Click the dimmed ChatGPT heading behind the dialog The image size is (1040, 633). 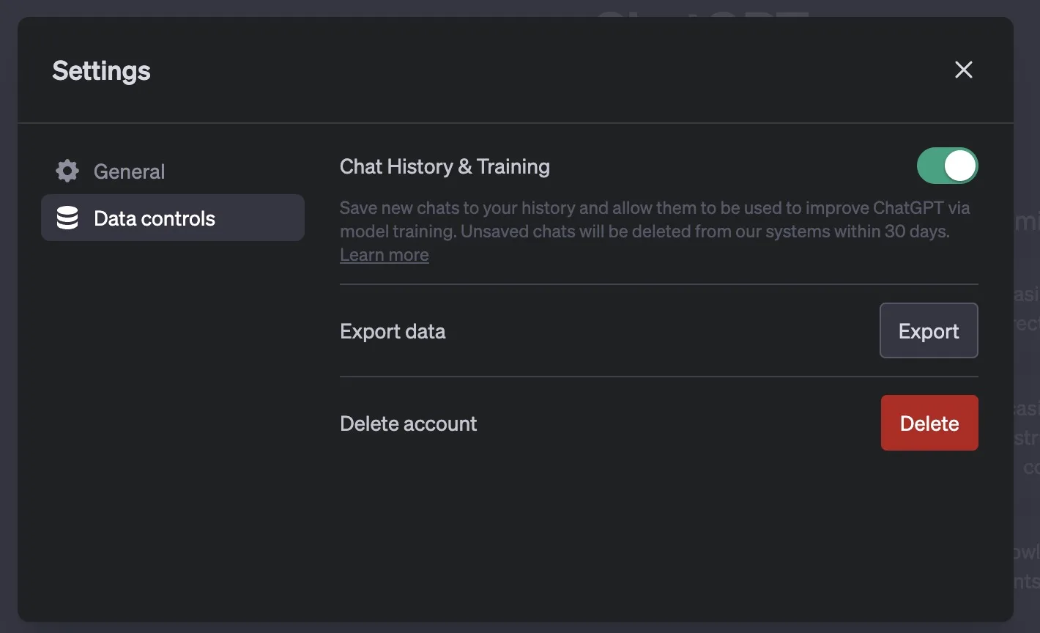click(x=703, y=10)
